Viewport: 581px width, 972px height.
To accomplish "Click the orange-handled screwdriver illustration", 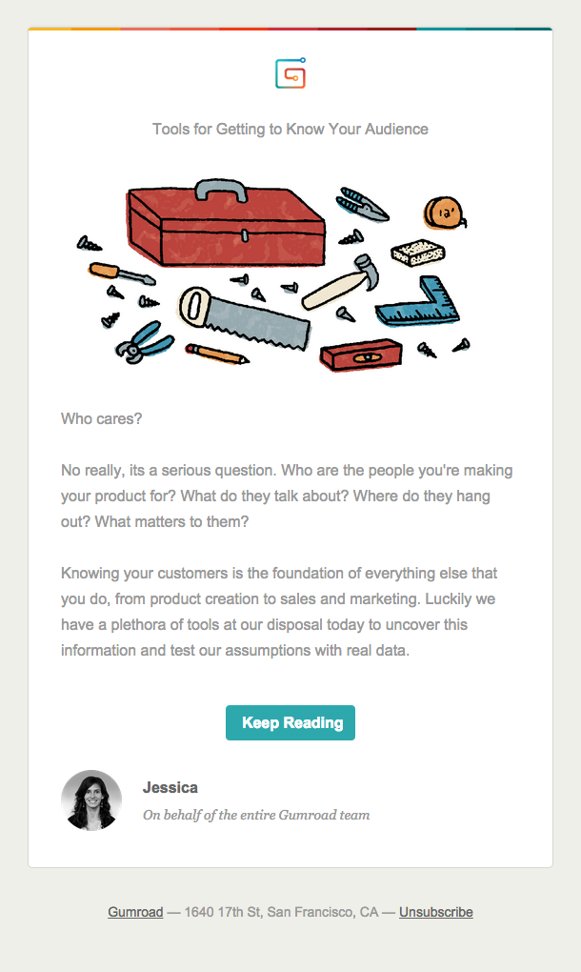I will tap(121, 273).
